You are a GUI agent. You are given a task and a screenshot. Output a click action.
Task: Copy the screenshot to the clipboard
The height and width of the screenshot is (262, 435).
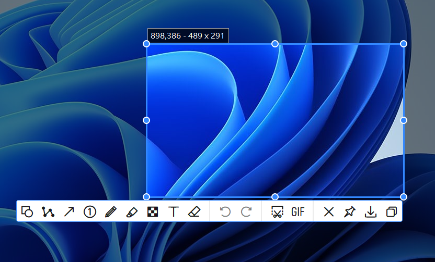(x=391, y=211)
